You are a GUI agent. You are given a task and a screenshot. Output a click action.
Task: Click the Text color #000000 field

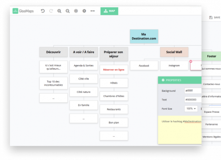(193, 100)
